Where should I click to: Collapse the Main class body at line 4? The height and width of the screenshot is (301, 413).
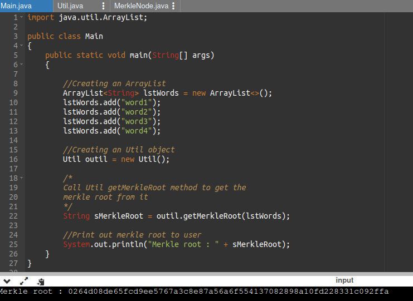pos(21,46)
